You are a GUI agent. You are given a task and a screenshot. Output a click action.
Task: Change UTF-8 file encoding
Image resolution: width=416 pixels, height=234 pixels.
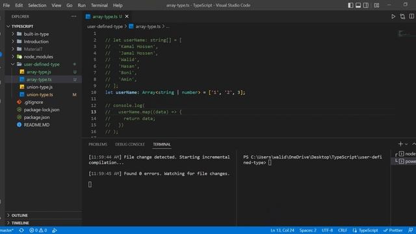pos(327,230)
